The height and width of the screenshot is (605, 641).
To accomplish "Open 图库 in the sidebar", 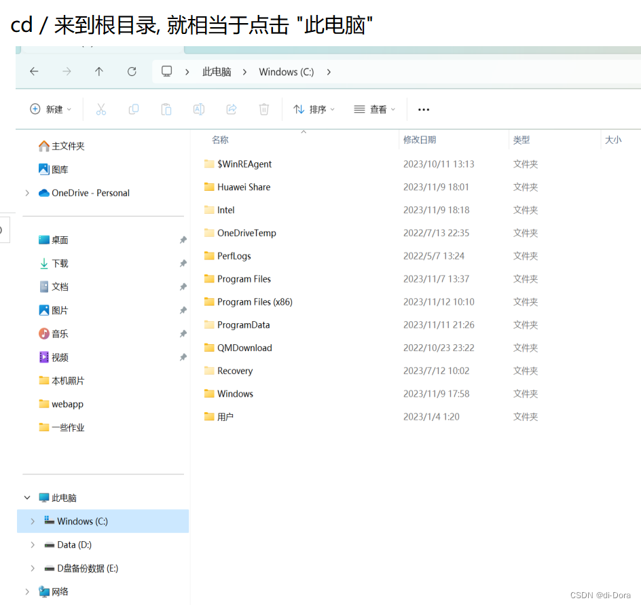I will [53, 169].
